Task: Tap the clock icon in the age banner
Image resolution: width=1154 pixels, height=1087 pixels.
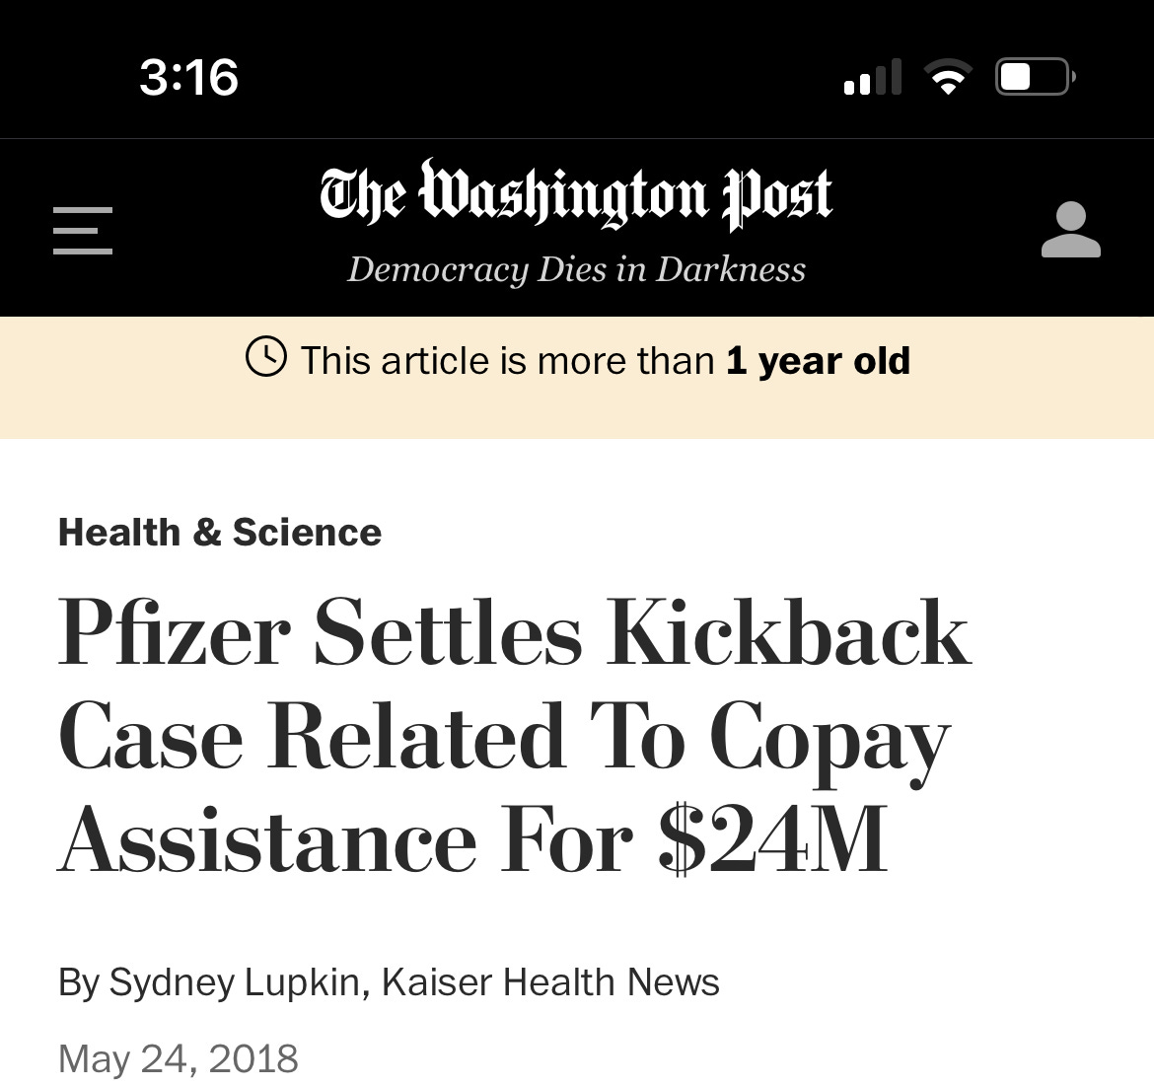Action: pyautogui.click(x=265, y=356)
